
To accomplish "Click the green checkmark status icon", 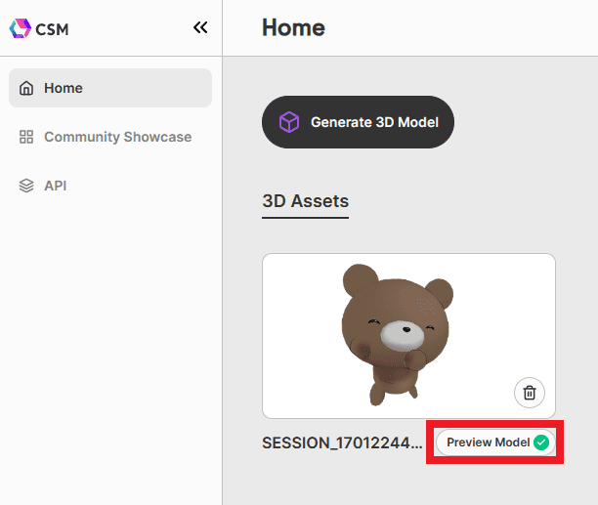I will click(x=541, y=442).
